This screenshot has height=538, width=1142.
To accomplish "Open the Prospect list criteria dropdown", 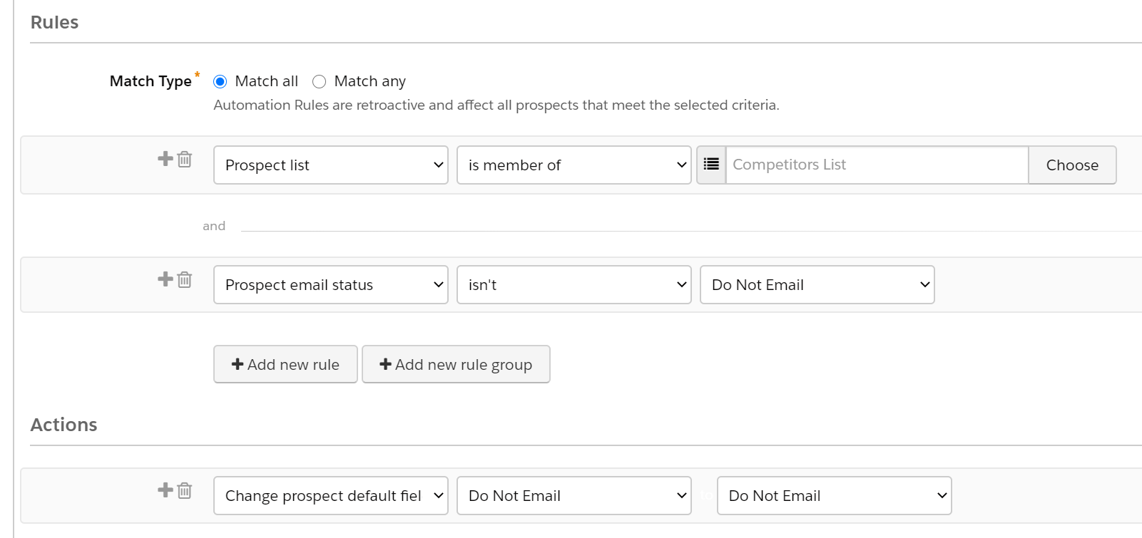I will pyautogui.click(x=331, y=165).
